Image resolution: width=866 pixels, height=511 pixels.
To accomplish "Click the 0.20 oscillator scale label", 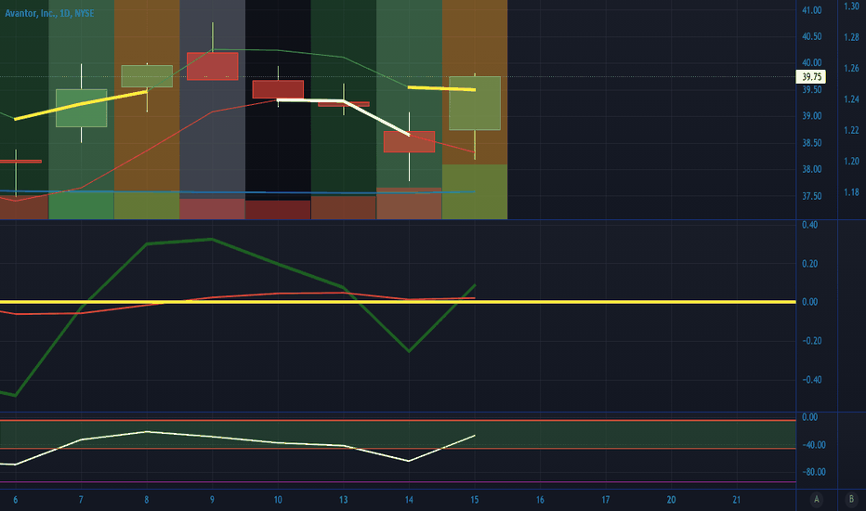I will (x=809, y=264).
